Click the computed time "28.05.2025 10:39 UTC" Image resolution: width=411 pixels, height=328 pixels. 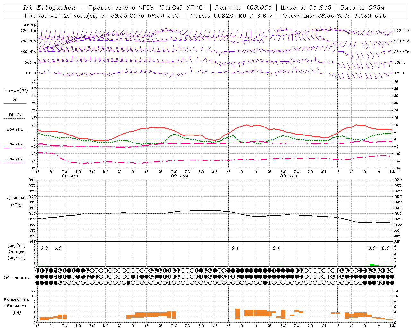352,16
